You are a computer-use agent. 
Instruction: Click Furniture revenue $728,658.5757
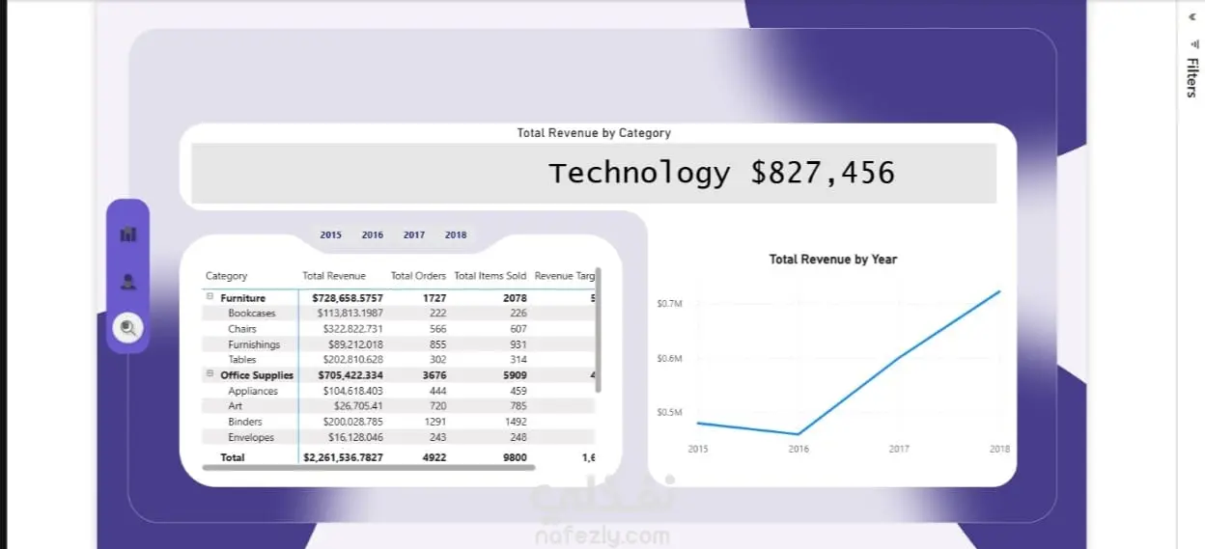[x=348, y=298]
